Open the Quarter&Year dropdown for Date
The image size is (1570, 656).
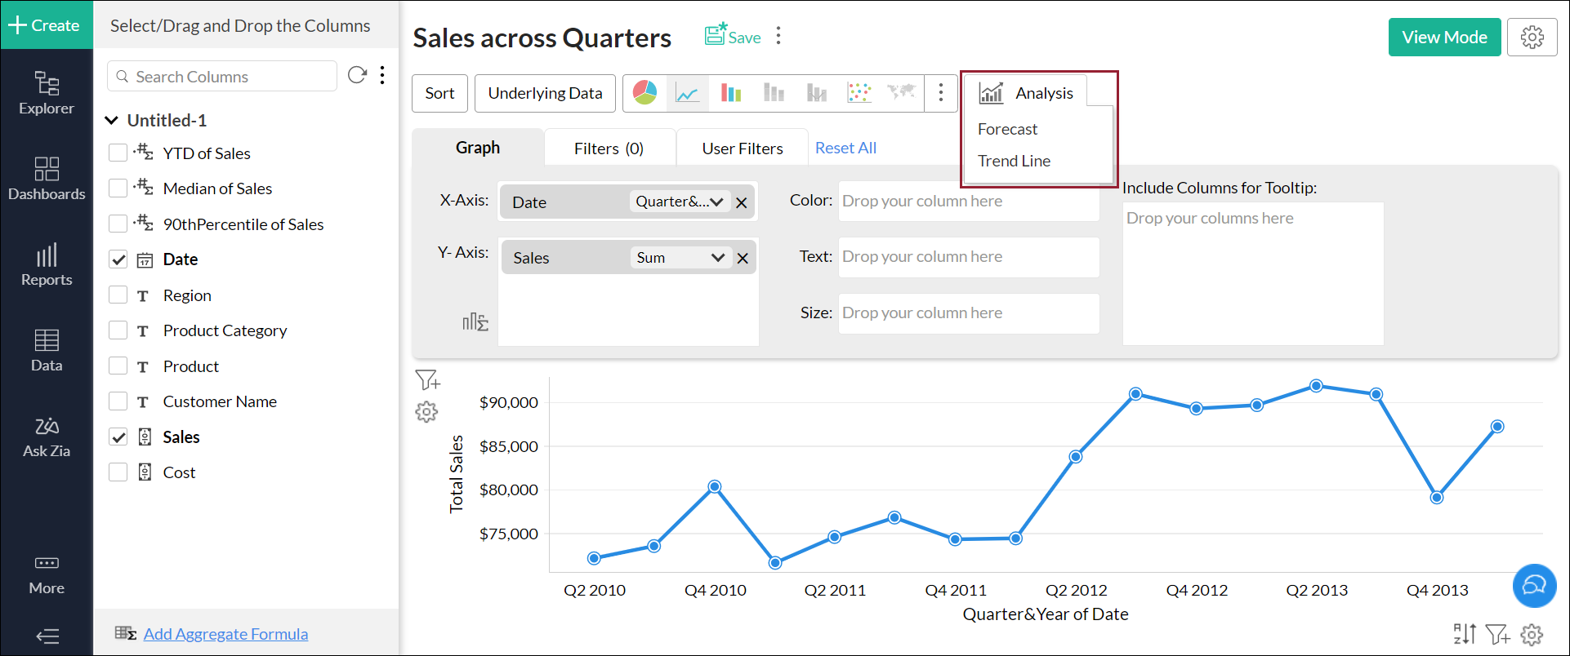[x=679, y=202]
